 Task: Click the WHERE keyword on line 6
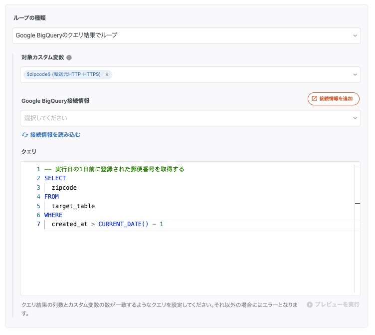click(x=53, y=215)
